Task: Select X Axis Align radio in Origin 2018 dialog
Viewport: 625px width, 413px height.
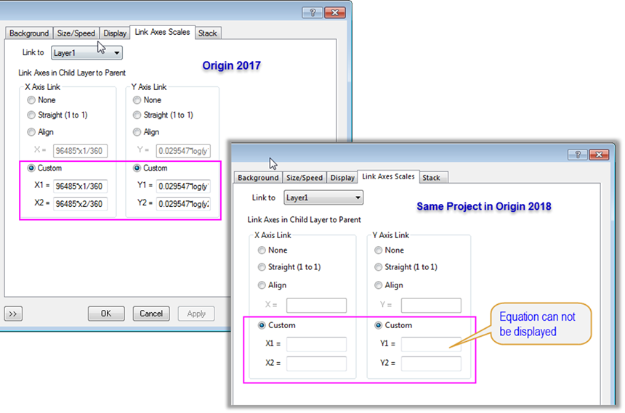Action: (262, 285)
